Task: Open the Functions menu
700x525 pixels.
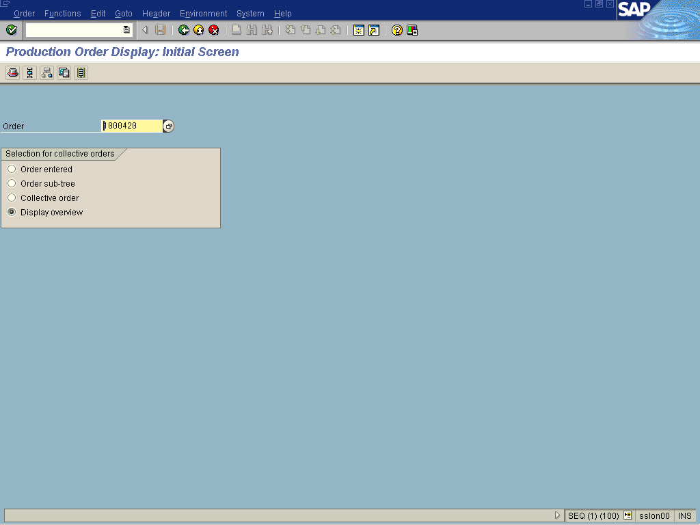Action: 62,14
